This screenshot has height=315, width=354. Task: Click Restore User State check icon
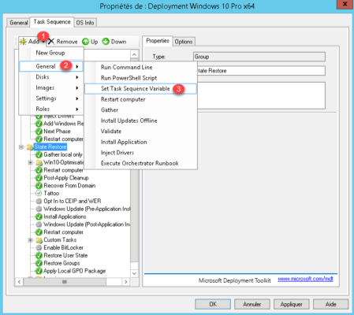click(39, 255)
